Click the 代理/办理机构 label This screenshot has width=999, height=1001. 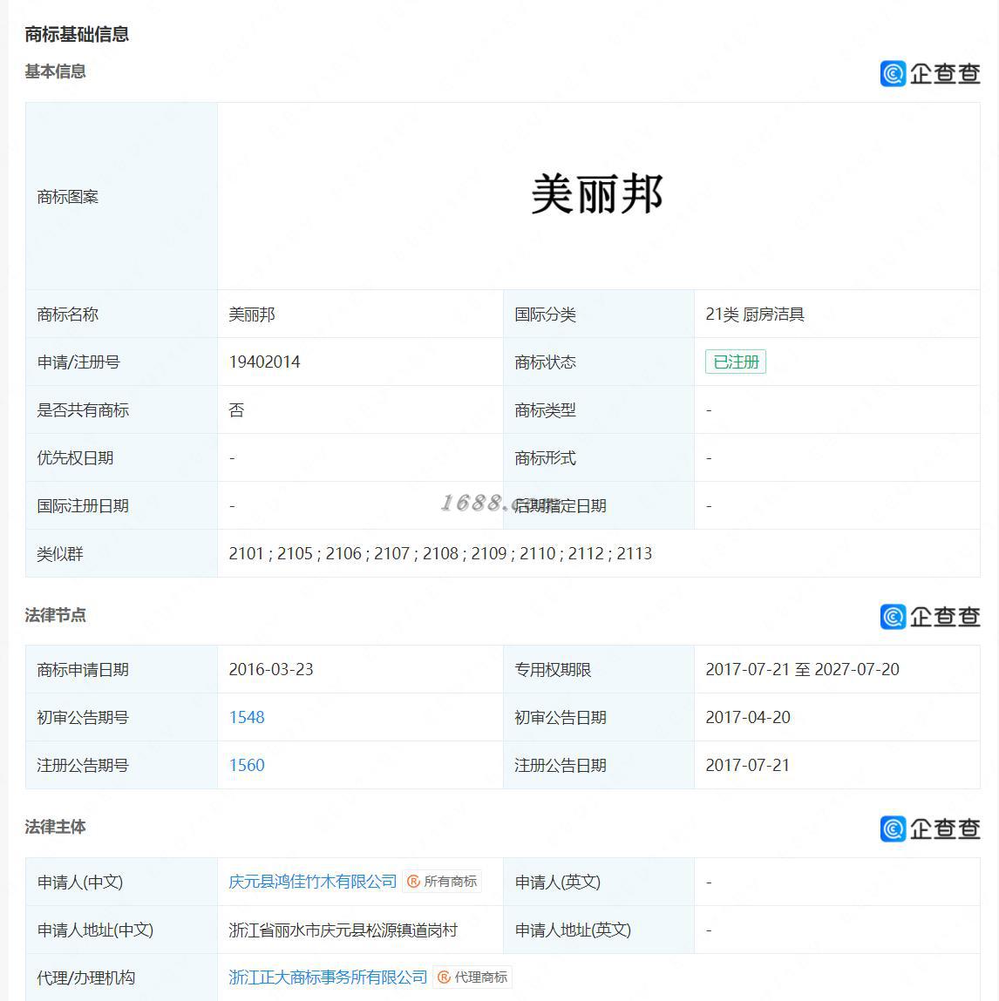pos(86,977)
